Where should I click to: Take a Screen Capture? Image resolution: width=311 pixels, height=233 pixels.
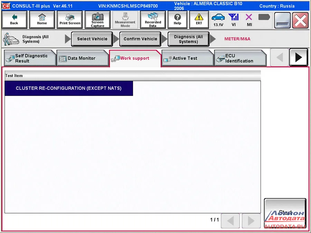(97, 20)
